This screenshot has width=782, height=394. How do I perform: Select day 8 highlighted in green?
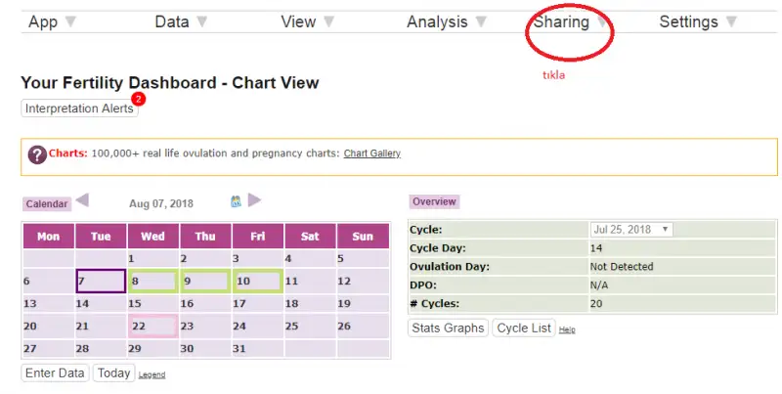tap(152, 282)
